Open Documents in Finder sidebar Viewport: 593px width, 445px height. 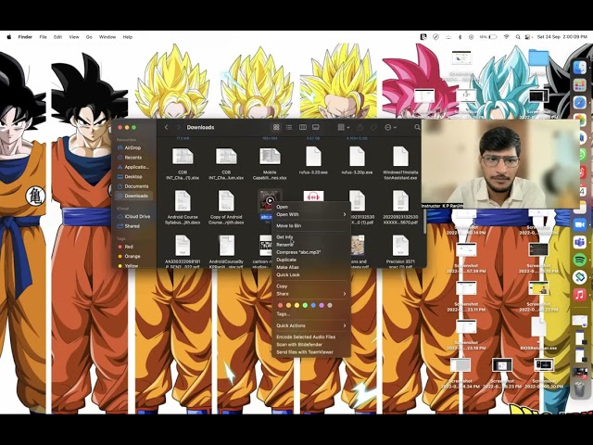[x=133, y=186]
